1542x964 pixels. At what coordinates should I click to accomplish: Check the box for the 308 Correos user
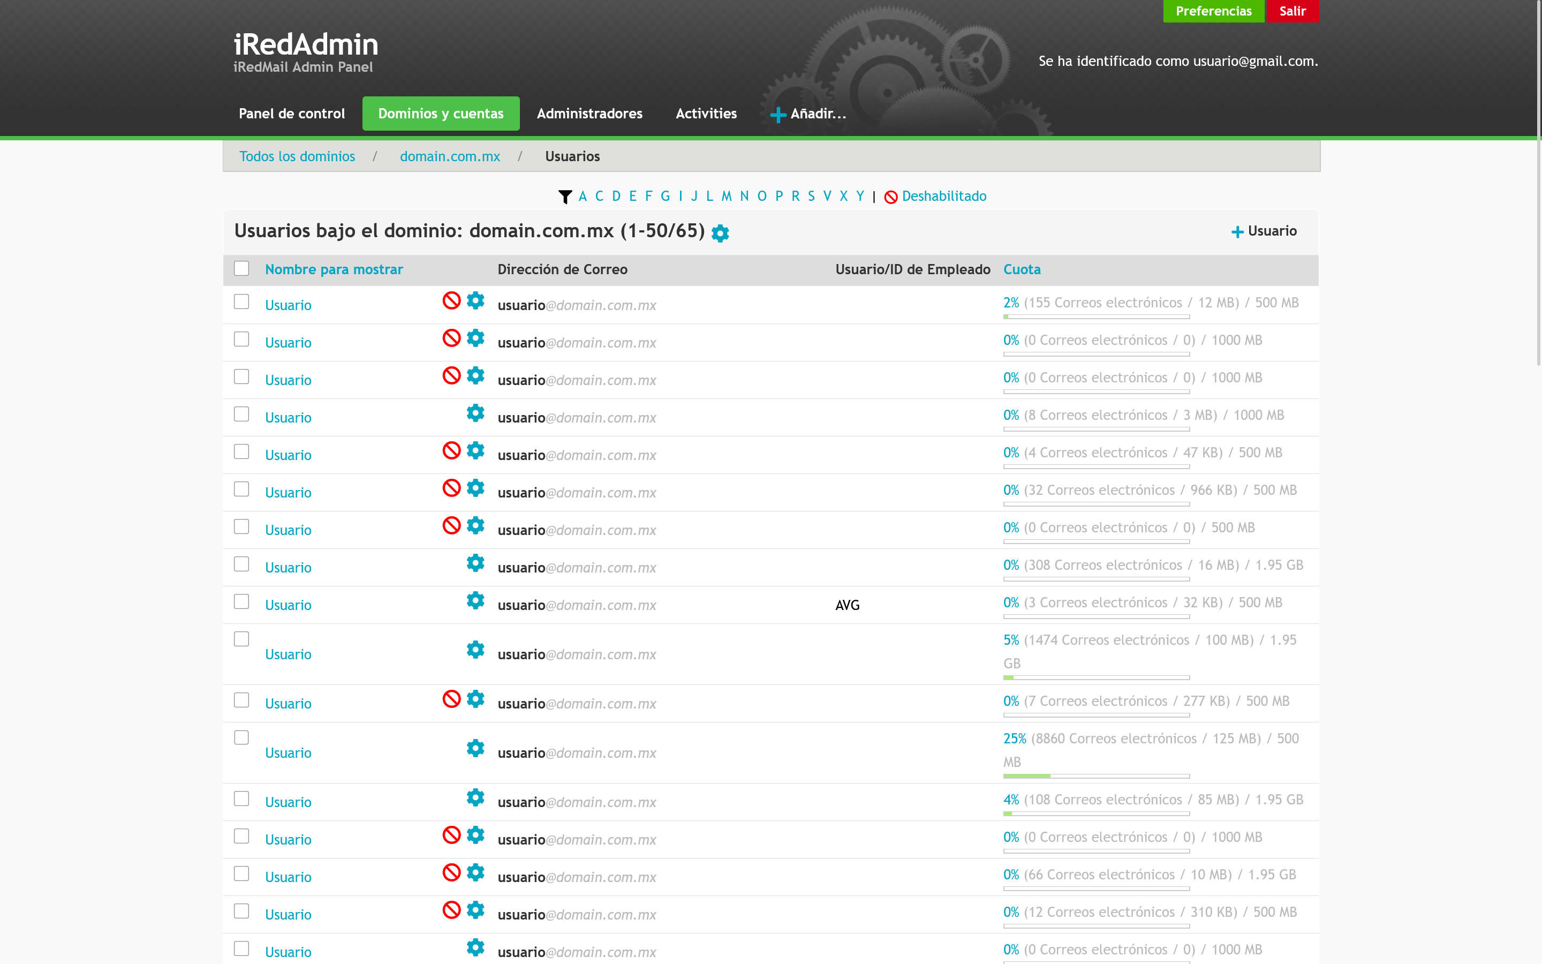pos(241,564)
